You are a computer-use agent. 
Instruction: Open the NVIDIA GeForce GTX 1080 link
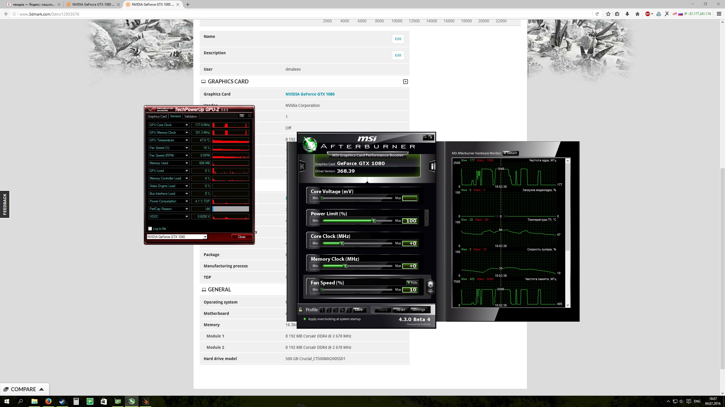[x=310, y=94]
